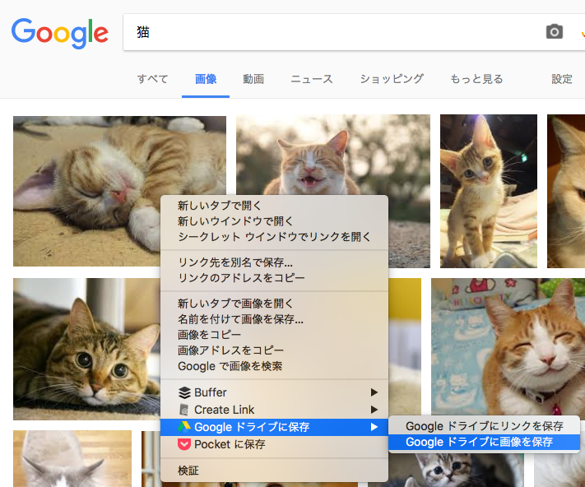Select 検証 from the context menu

point(188,471)
